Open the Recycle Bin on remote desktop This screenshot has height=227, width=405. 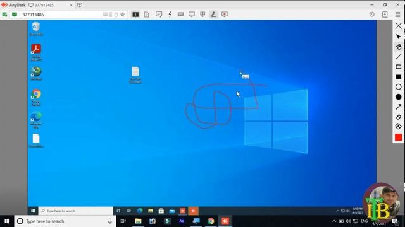[x=36, y=28]
